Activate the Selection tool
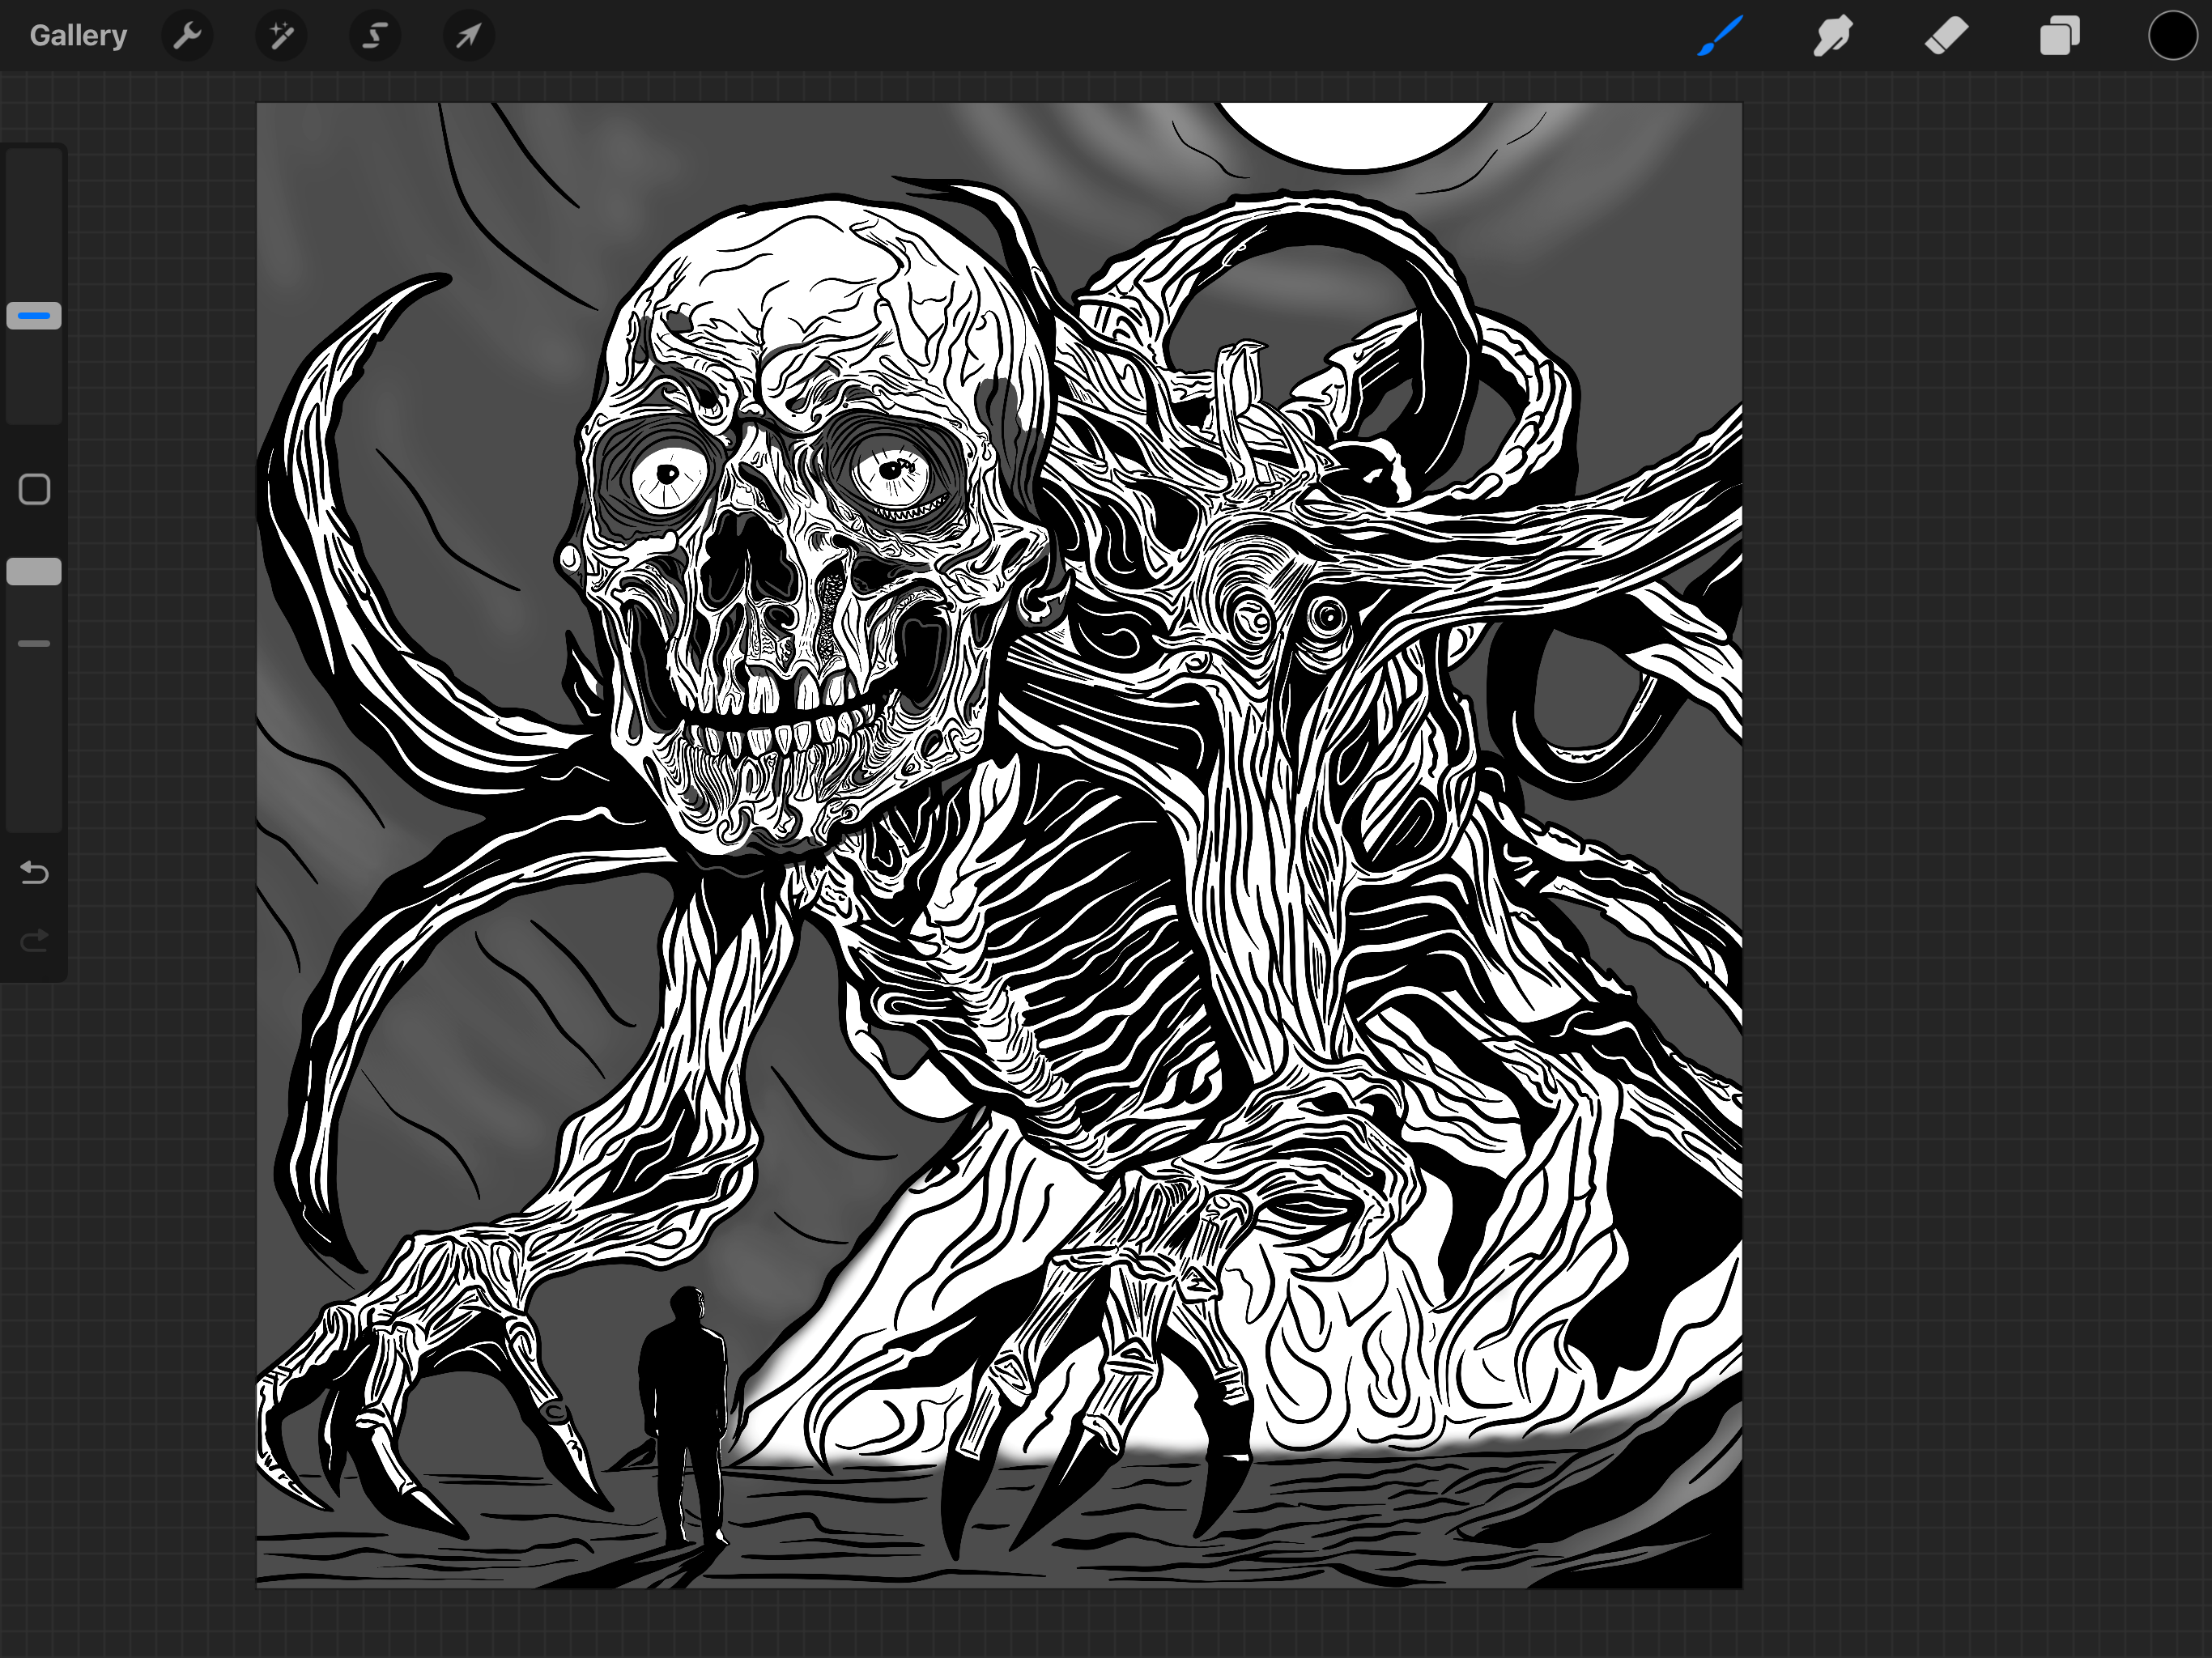This screenshot has height=1658, width=2212. pyautogui.click(x=375, y=36)
